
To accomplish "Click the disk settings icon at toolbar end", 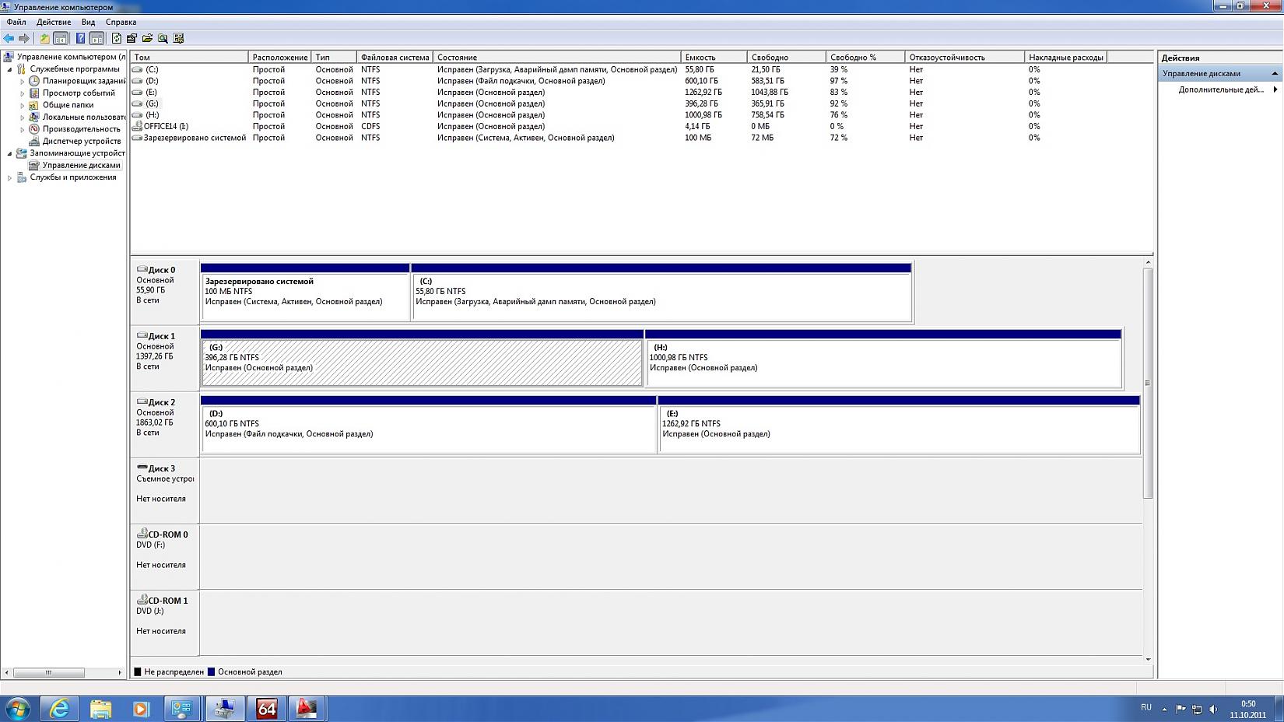I will coord(178,38).
